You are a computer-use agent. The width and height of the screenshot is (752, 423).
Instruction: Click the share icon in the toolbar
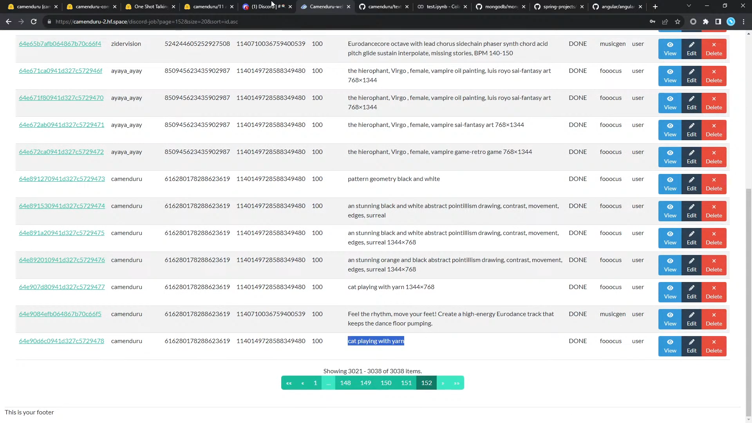(x=665, y=22)
